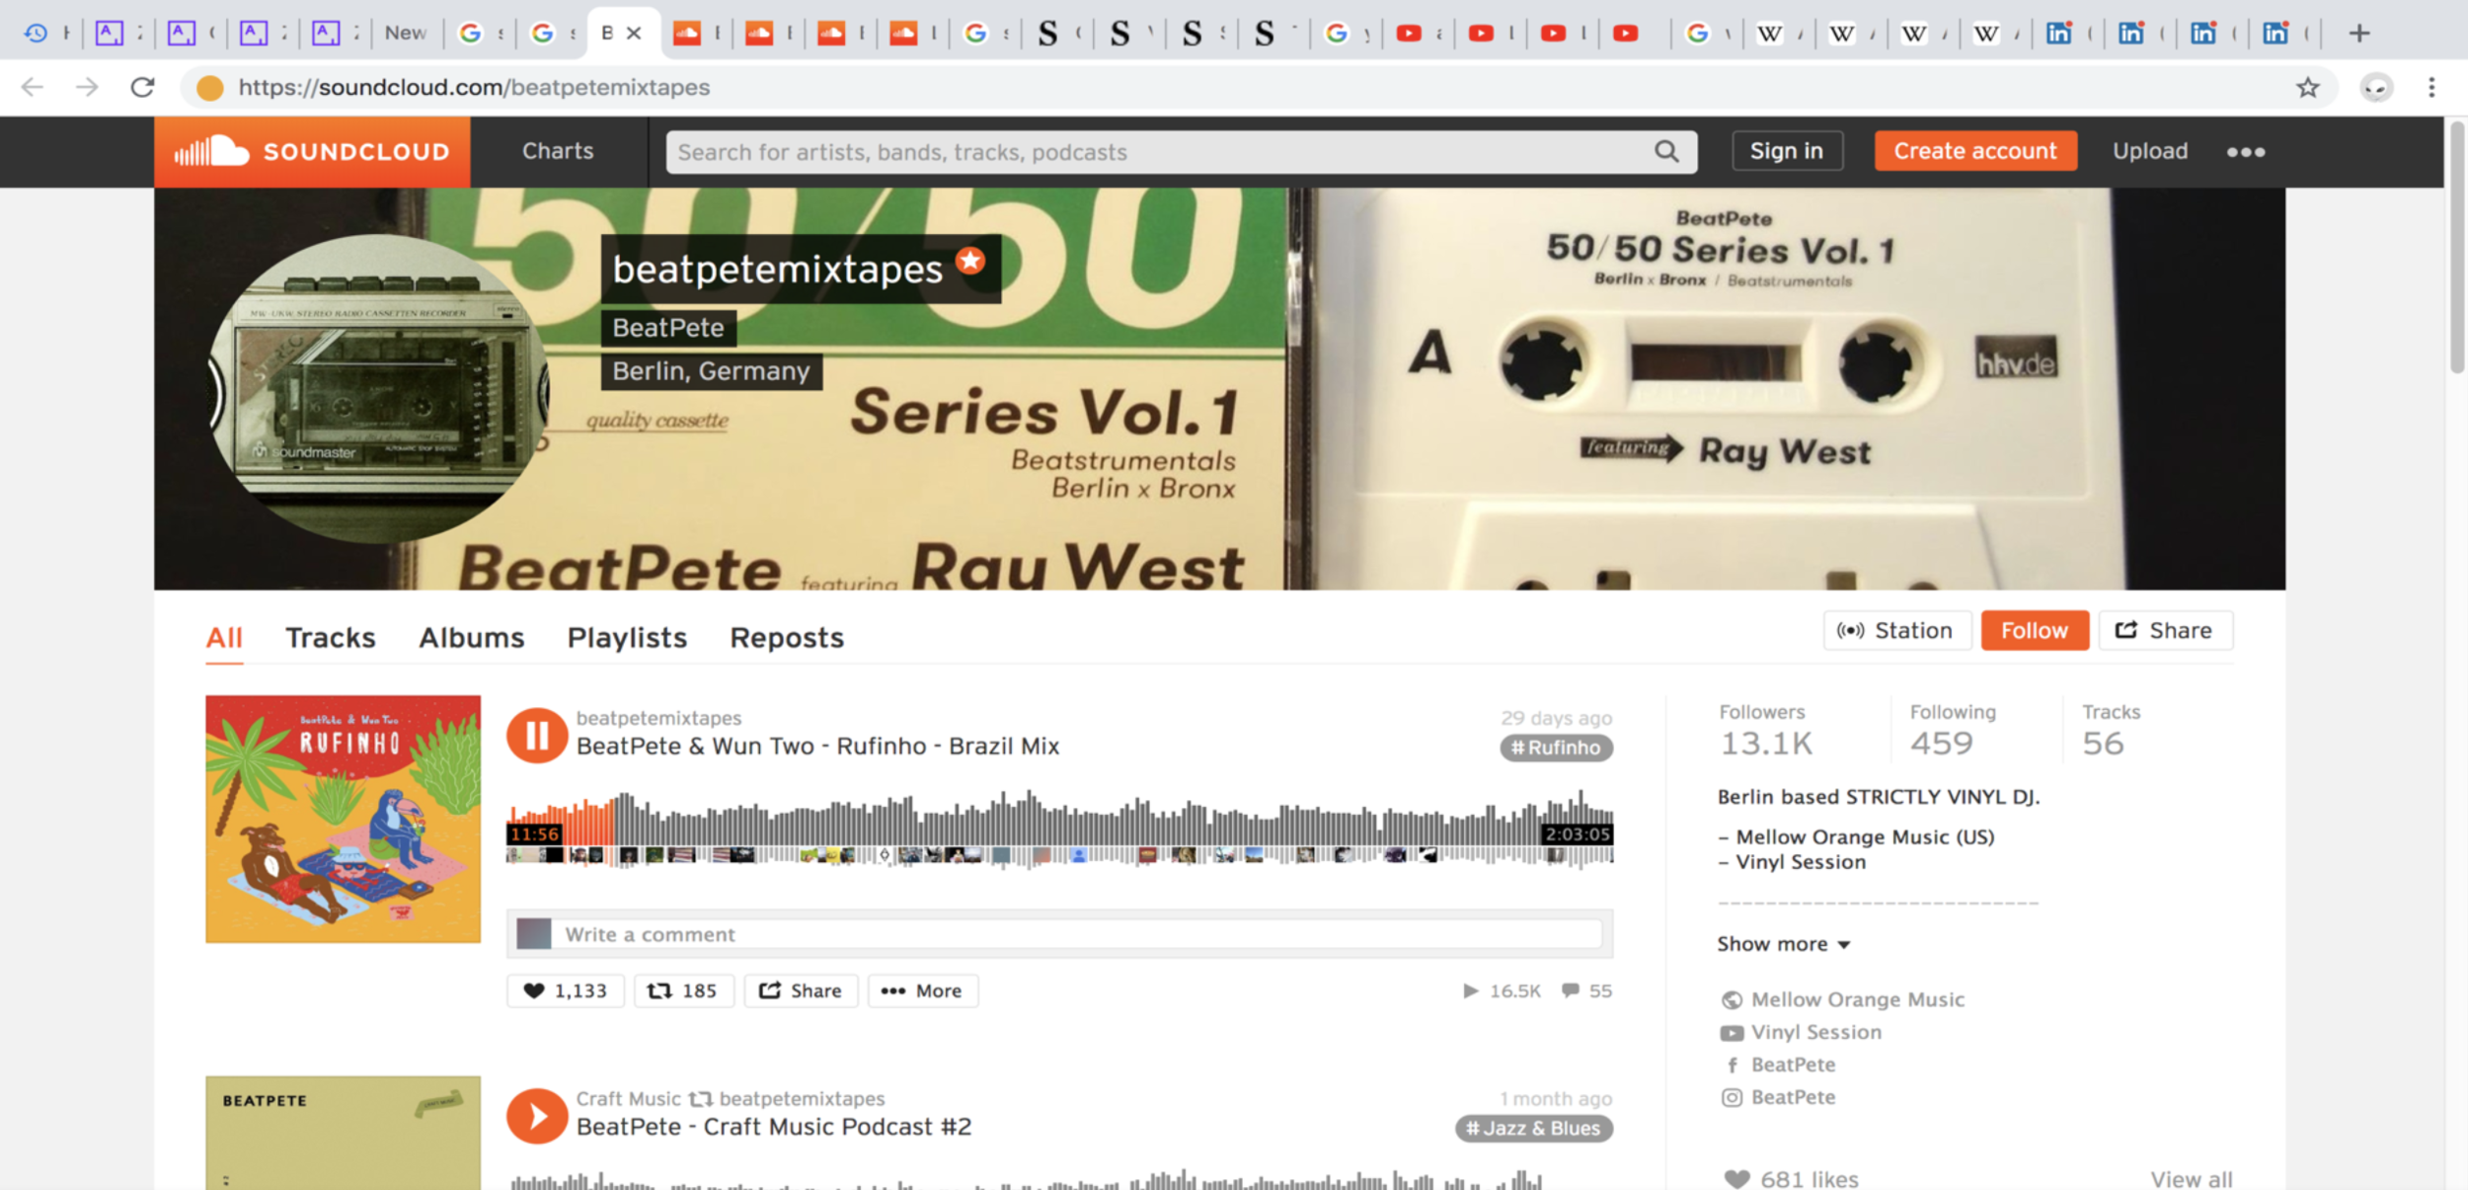Click Create account
The height and width of the screenshot is (1190, 2468).
[x=1975, y=151]
